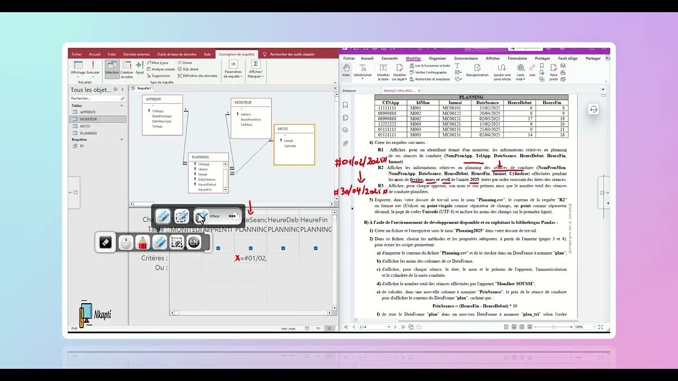The height and width of the screenshot is (381, 678).
Task: Click the EN language button on overlay
Action: [194, 242]
